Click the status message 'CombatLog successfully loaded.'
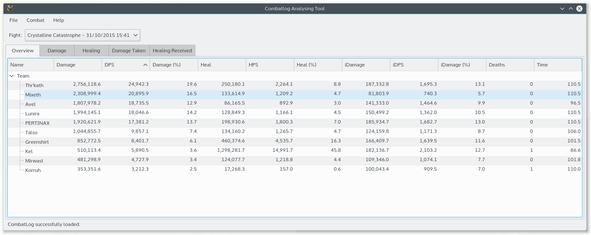 44,224
